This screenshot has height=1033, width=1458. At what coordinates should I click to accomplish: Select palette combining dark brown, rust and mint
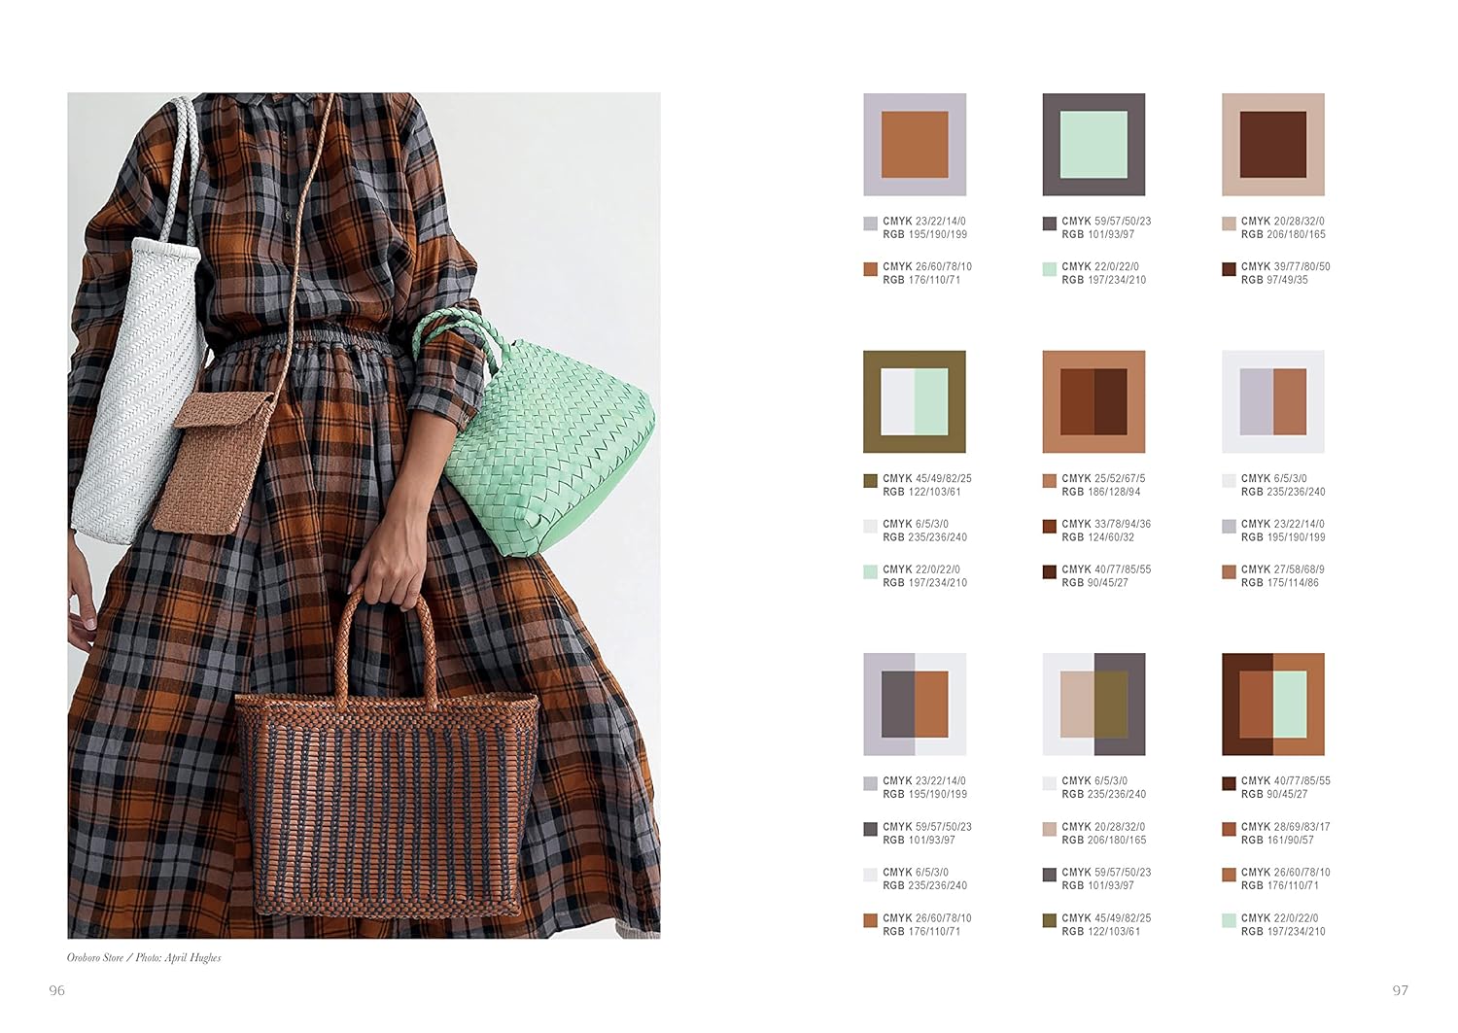[x=1273, y=705]
